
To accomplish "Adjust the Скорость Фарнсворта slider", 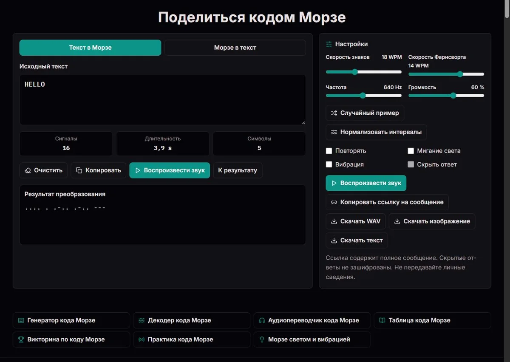I will pos(446,74).
